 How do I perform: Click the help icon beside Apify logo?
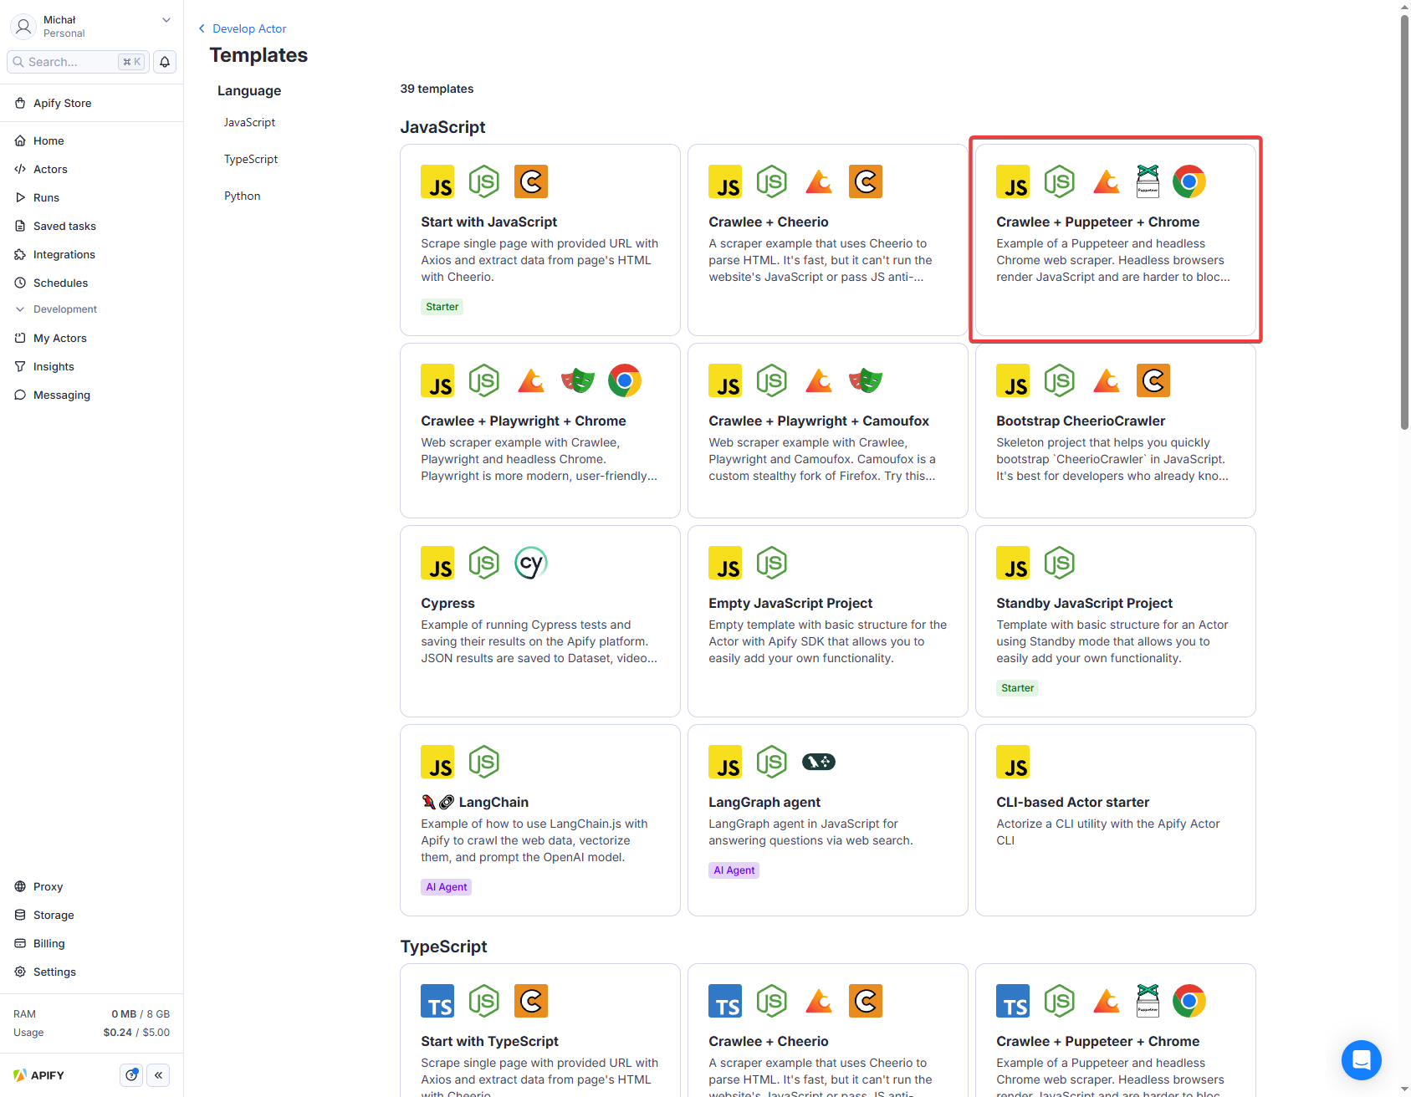click(131, 1075)
